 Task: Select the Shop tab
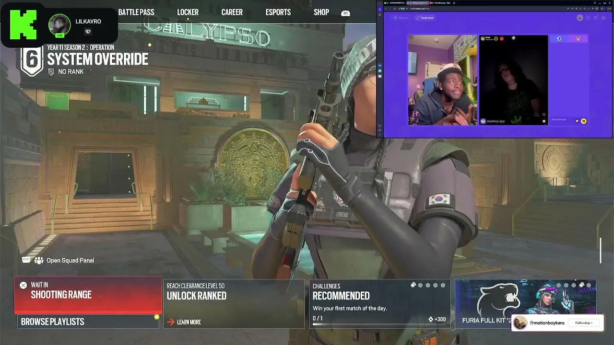[x=321, y=12]
